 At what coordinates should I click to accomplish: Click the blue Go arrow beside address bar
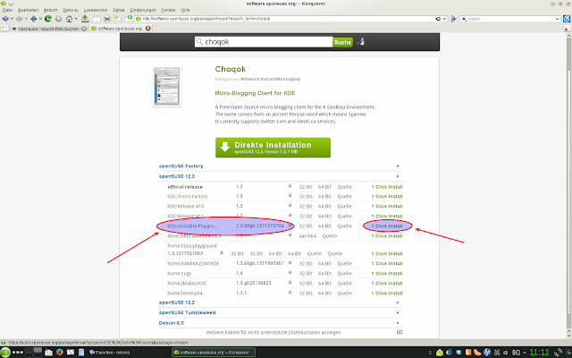point(454,19)
